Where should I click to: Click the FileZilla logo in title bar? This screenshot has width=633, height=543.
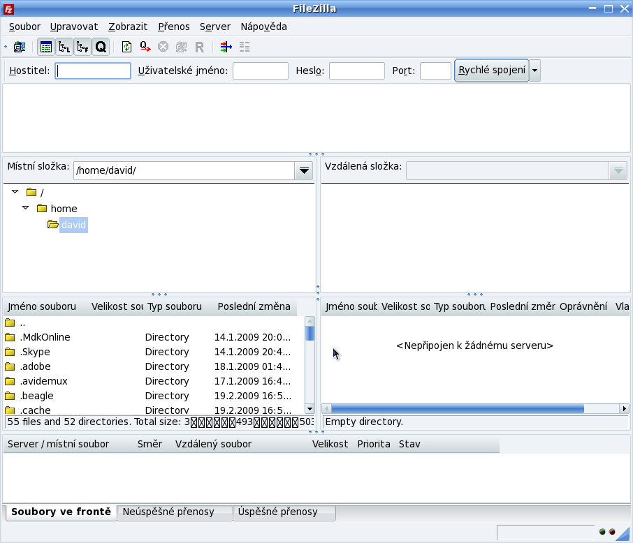[x=8, y=9]
